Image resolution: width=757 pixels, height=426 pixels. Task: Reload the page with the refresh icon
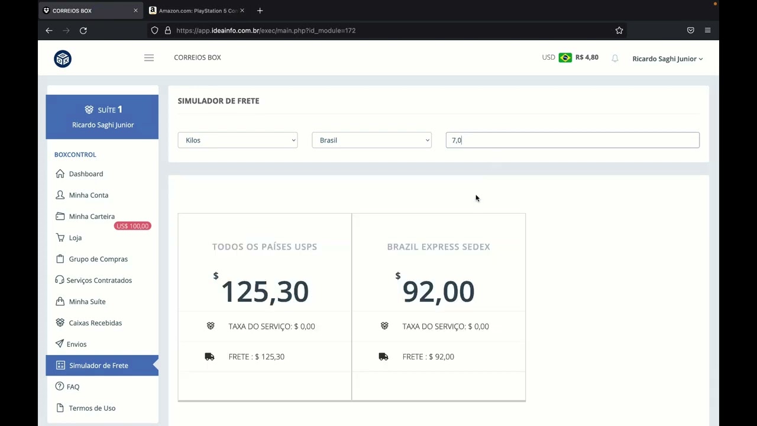[83, 30]
